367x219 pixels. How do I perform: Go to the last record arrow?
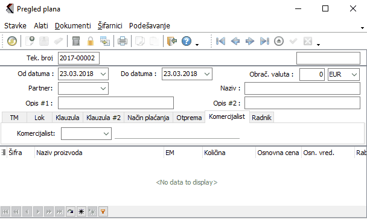click(x=264, y=41)
